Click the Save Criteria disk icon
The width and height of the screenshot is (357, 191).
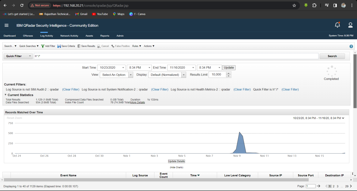point(59,46)
